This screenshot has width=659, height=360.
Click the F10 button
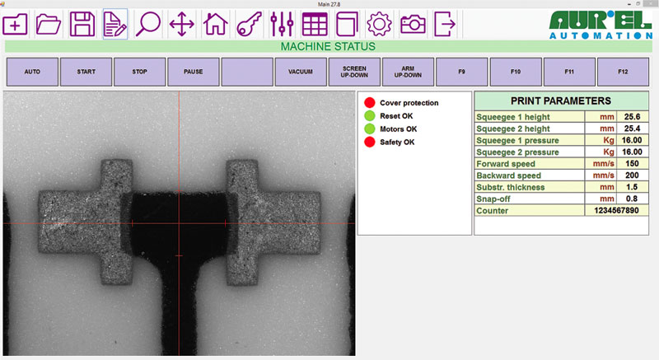pyautogui.click(x=516, y=72)
